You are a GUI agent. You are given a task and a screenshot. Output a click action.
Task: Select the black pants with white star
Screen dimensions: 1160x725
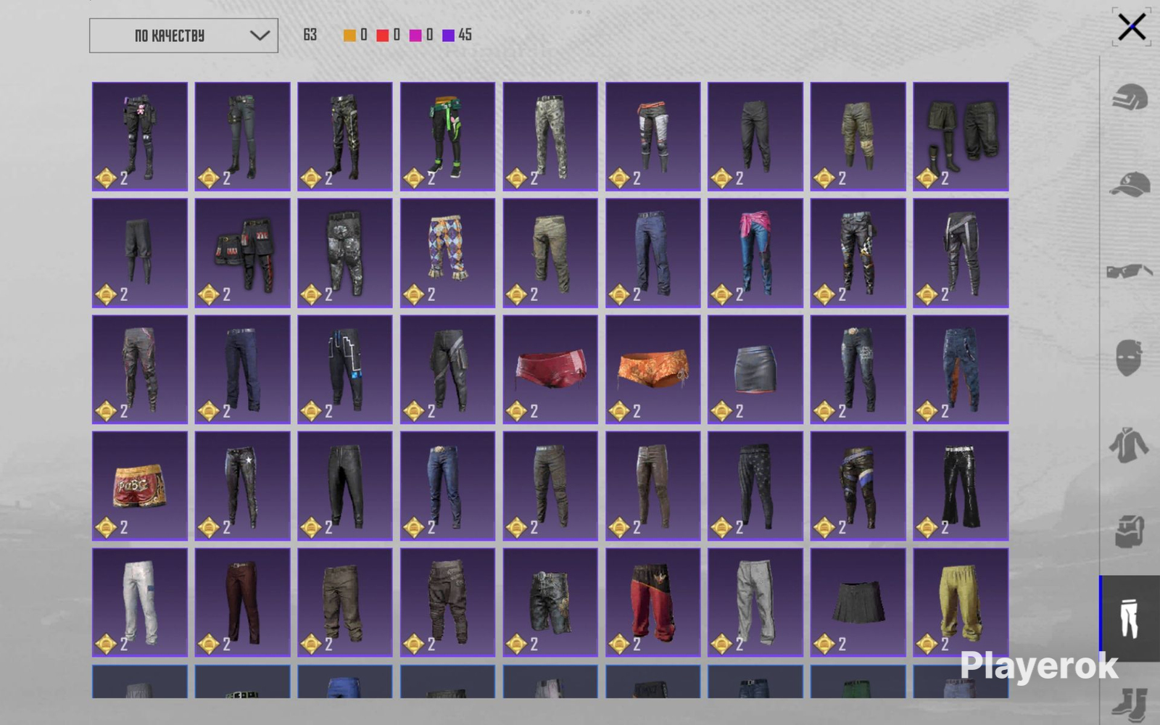(x=242, y=486)
